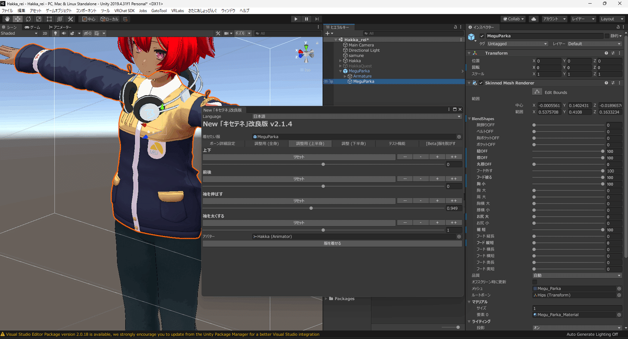Select the 調整 (下半身) tab

(x=353, y=143)
